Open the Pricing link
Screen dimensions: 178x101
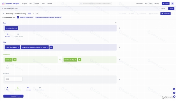click(157, 4)
